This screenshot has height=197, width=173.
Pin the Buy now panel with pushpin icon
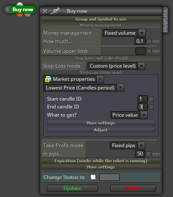[x=55, y=11]
